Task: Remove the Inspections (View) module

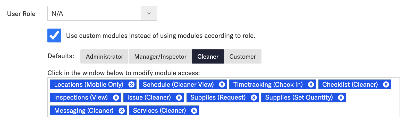Action: click(x=116, y=98)
